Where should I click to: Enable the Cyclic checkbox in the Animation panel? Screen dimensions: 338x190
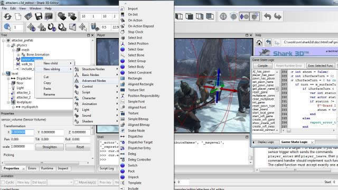[3, 182]
